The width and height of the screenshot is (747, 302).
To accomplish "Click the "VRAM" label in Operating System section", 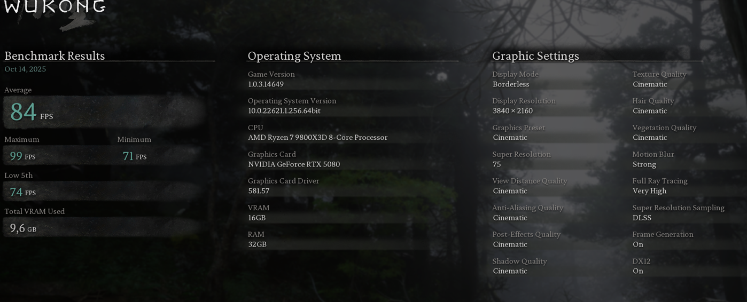I will click(259, 208).
